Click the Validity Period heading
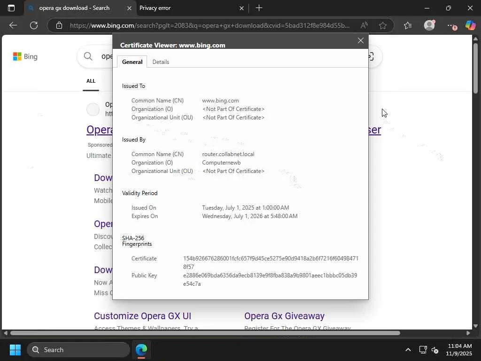The height and width of the screenshot is (361, 481). [x=140, y=193]
